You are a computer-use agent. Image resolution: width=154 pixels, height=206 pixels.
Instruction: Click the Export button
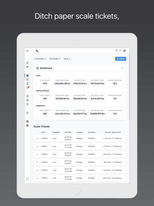point(121,59)
